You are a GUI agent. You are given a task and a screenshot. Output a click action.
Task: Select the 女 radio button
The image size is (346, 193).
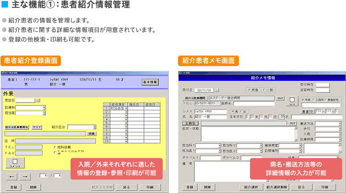[x=241, y=112]
